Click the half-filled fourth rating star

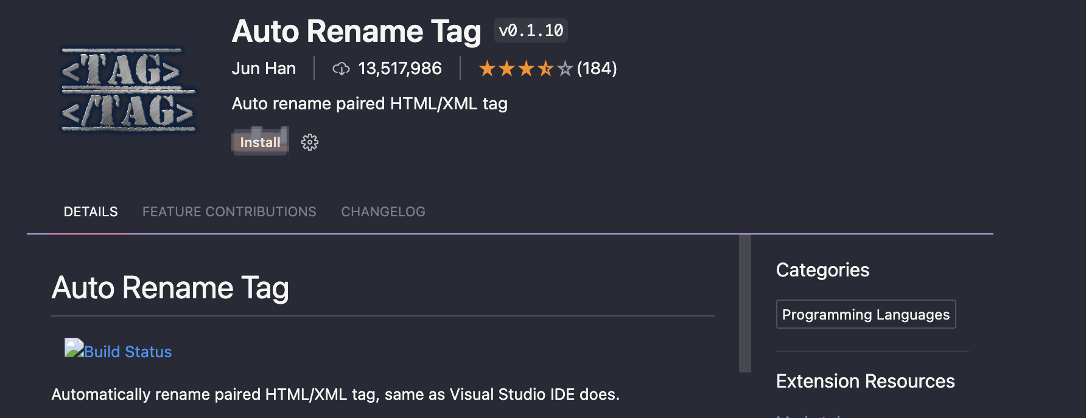tap(547, 69)
